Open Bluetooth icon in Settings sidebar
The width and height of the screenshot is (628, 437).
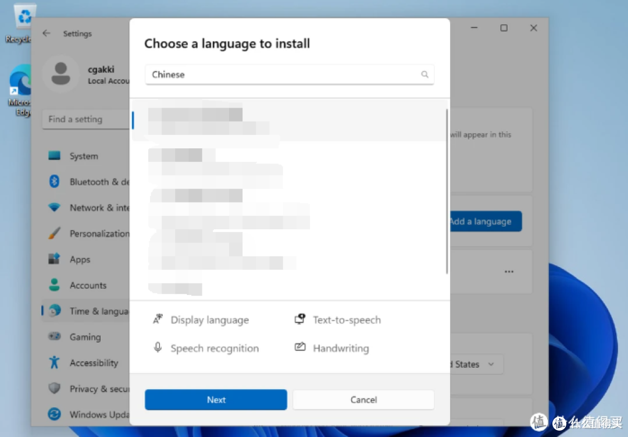click(x=54, y=181)
